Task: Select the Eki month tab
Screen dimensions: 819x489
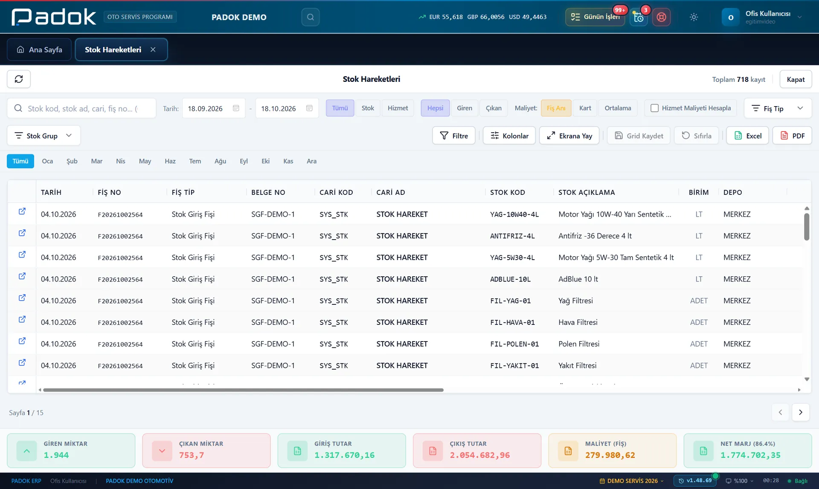Action: (x=265, y=161)
